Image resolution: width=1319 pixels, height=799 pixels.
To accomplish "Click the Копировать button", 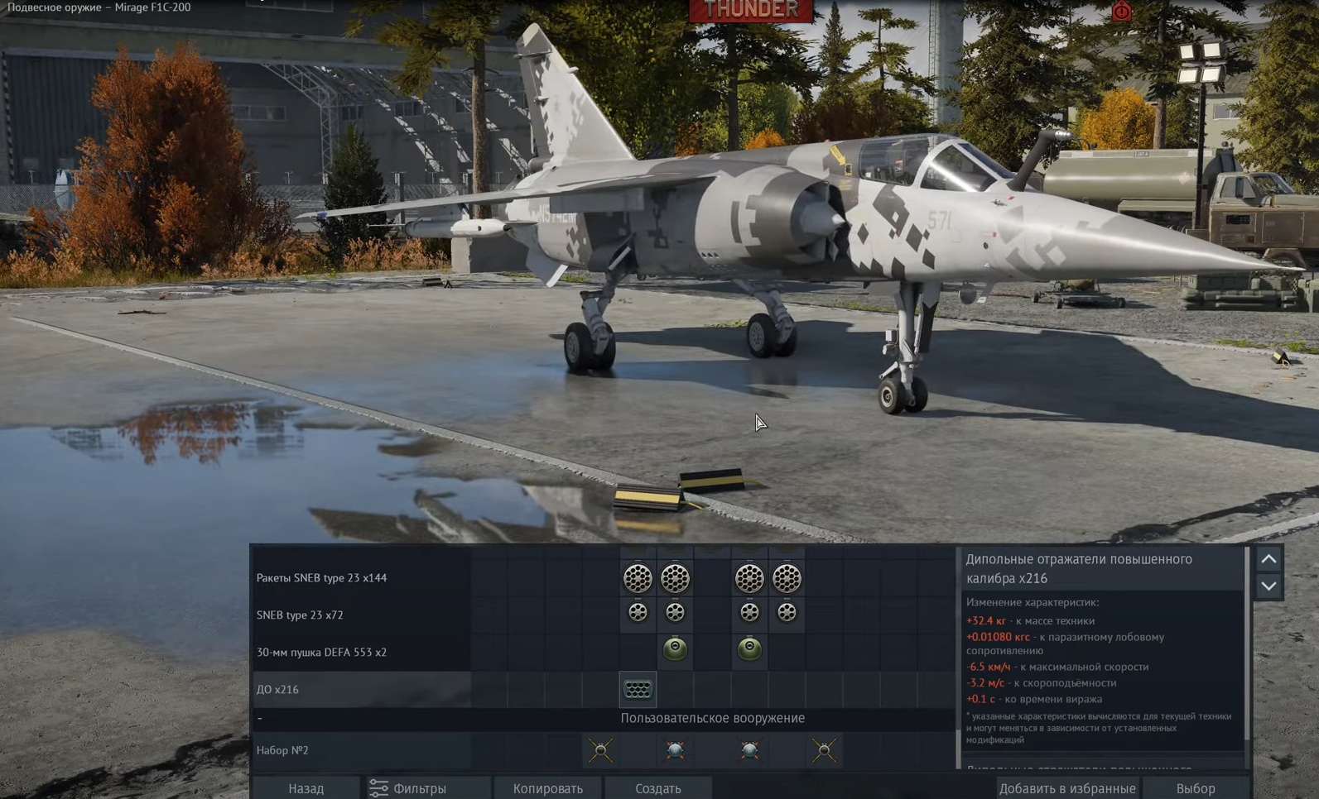I will [x=548, y=788].
